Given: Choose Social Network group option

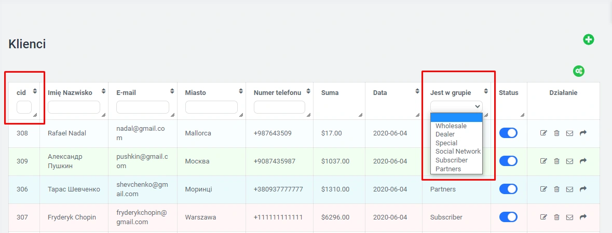Looking at the screenshot, I should [457, 152].
